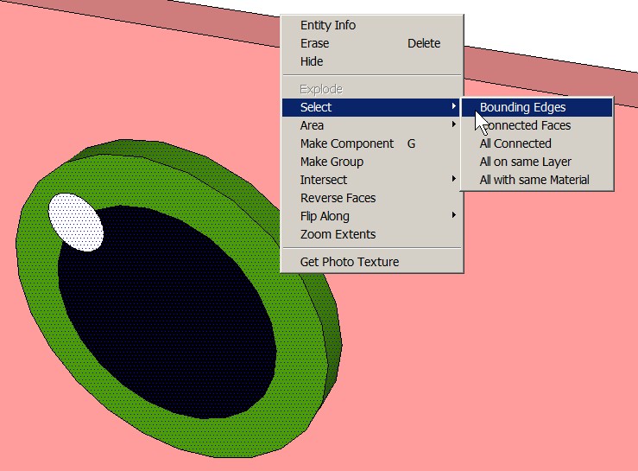The image size is (638, 471).
Task: Click All Connected in the submenu
Action: tap(515, 143)
